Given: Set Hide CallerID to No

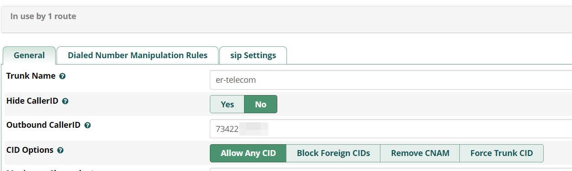Looking at the screenshot, I should point(260,104).
